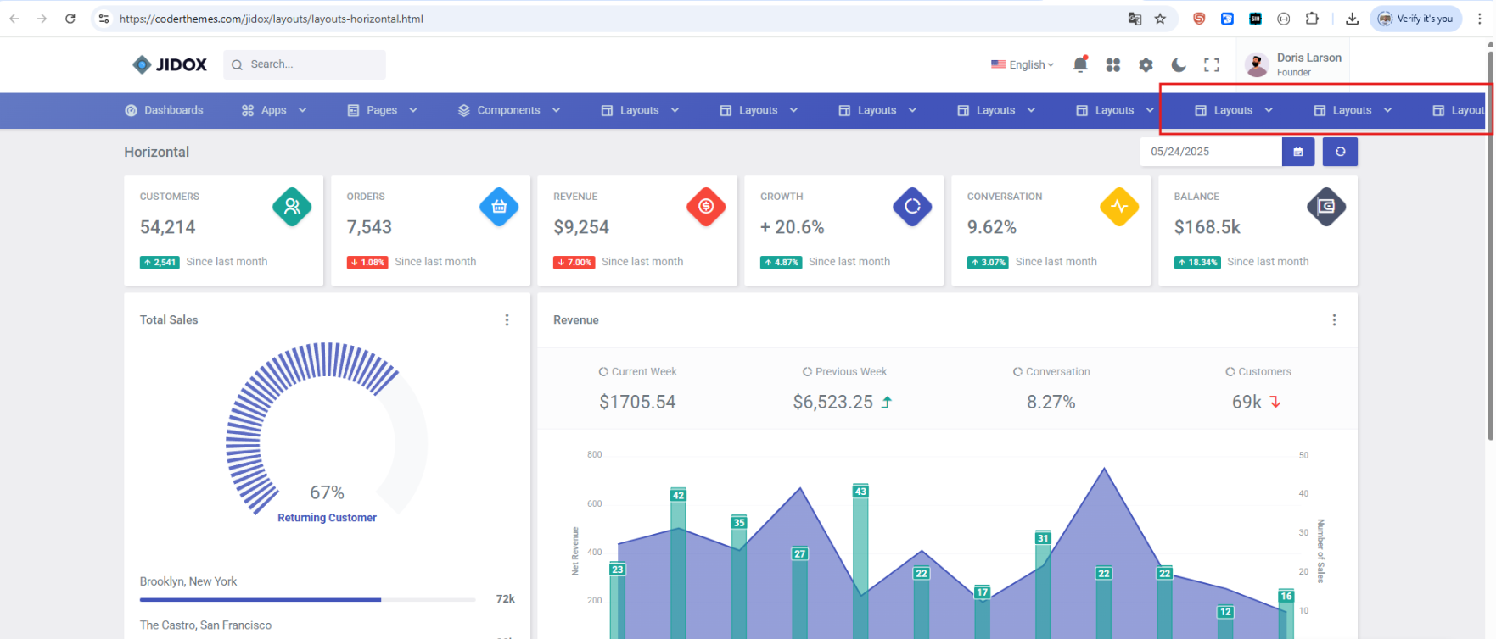The width and height of the screenshot is (1496, 639).
Task: Toggle fullscreen mode icon
Action: [1212, 65]
